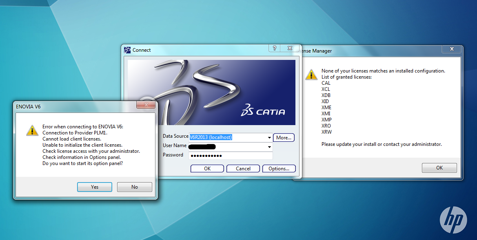
Task: Expand the Data Source dropdown arrow
Action: (269, 138)
